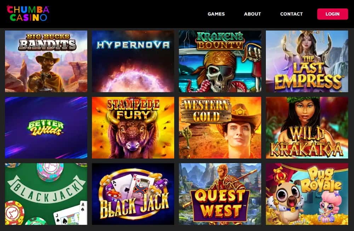
Task: Select the Pug Royale game tile
Action: tap(307, 194)
